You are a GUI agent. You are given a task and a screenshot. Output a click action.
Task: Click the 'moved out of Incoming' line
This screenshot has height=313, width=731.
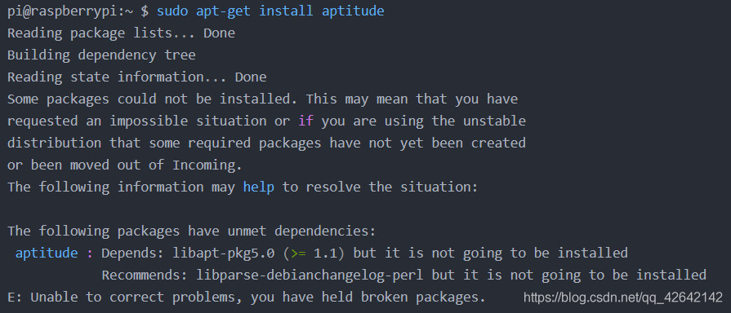tap(125, 165)
